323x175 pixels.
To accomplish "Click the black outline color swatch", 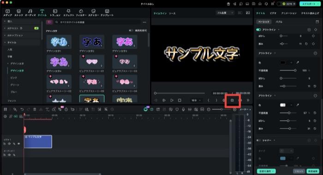I will tap(282, 63).
